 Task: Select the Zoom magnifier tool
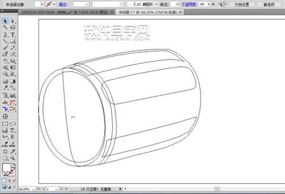pos(13,158)
